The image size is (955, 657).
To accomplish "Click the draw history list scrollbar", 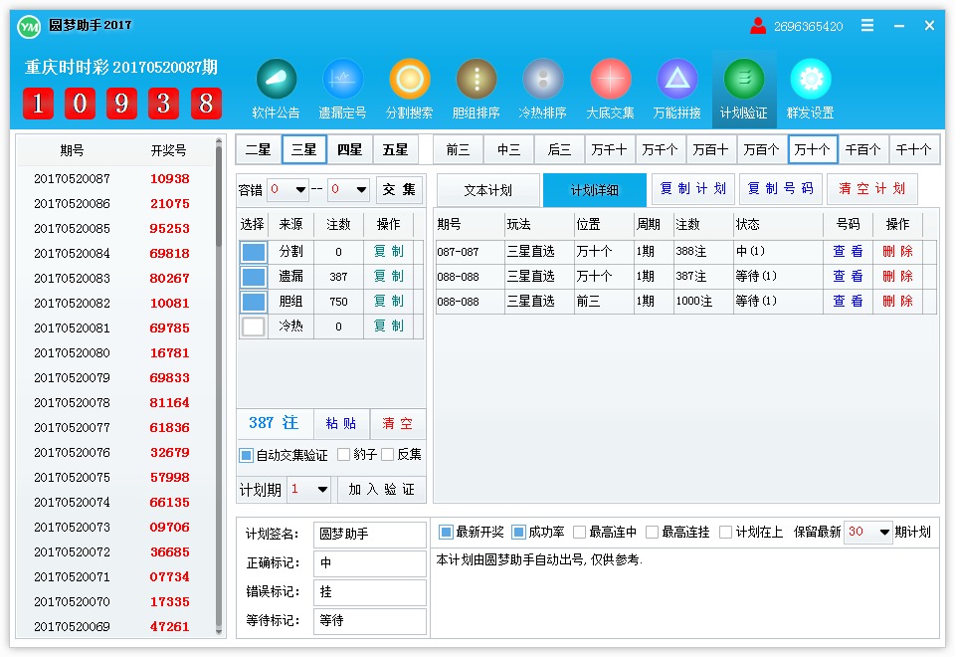I will pos(220,199).
